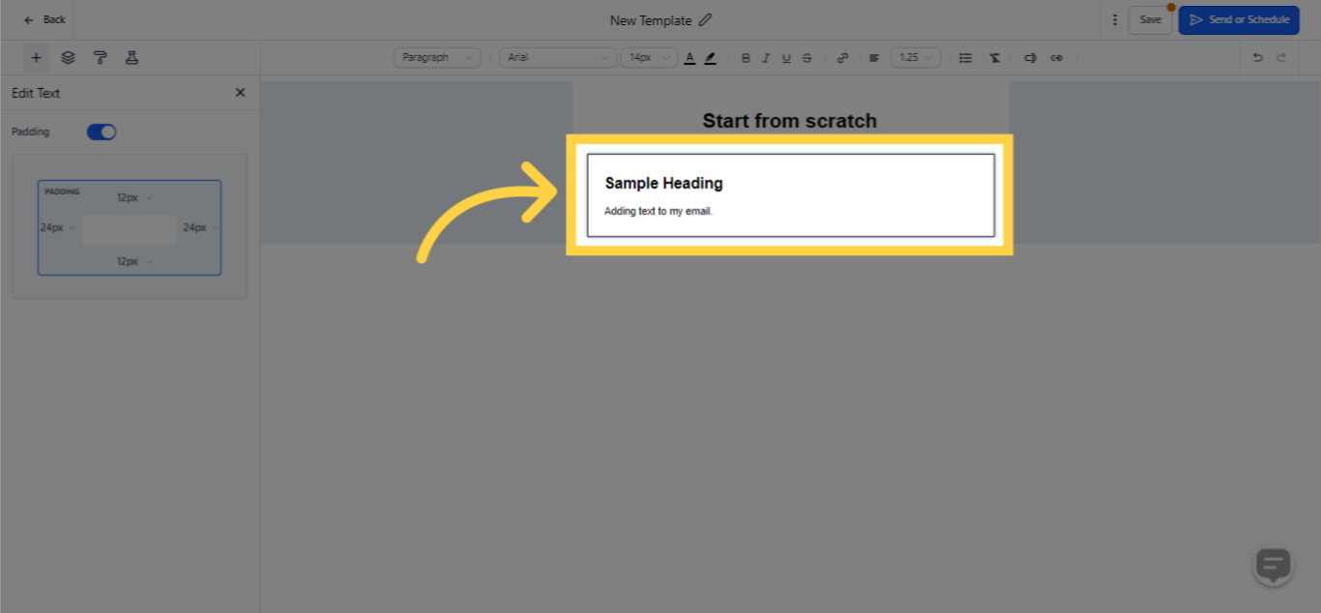The width and height of the screenshot is (1321, 613).
Task: Rename the template using the pencil icon
Action: [705, 19]
